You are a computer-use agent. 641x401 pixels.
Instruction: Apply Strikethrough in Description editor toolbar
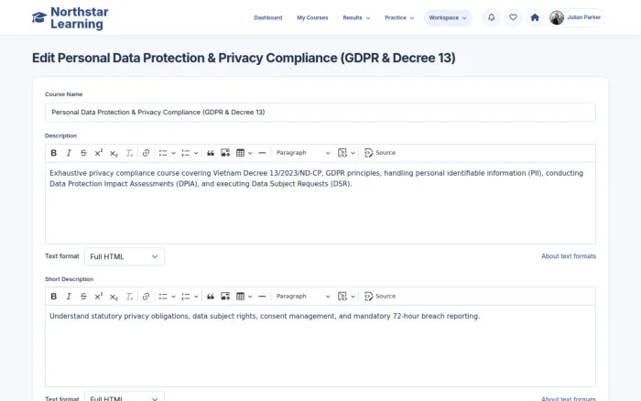click(83, 153)
